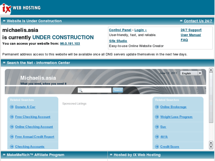Visit the 96.0.191.103 address link
This screenshot has height=161, width=215.
pos(70,43)
